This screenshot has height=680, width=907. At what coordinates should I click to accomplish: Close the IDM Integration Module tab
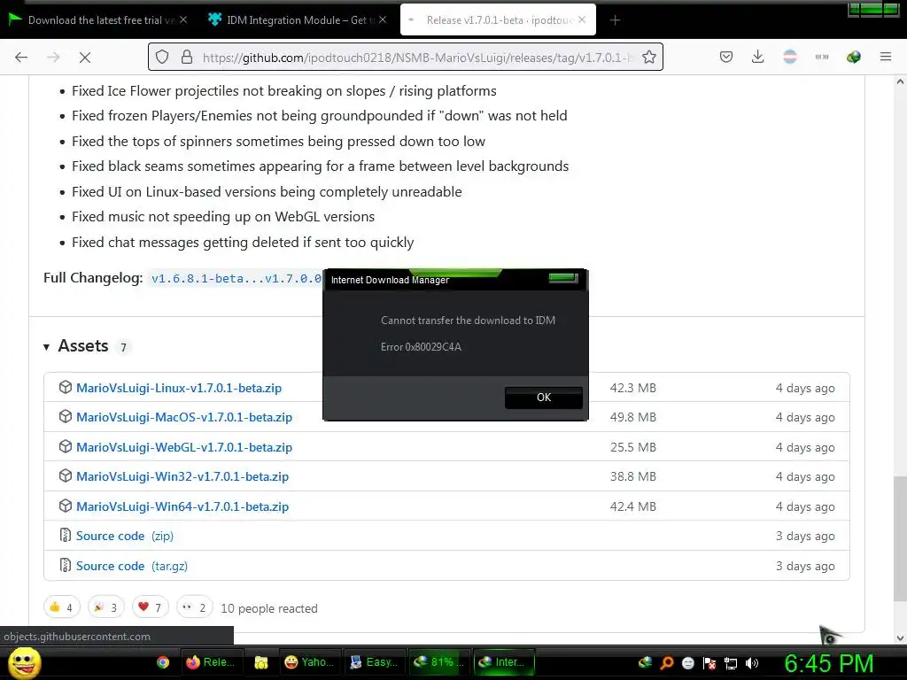tap(383, 19)
